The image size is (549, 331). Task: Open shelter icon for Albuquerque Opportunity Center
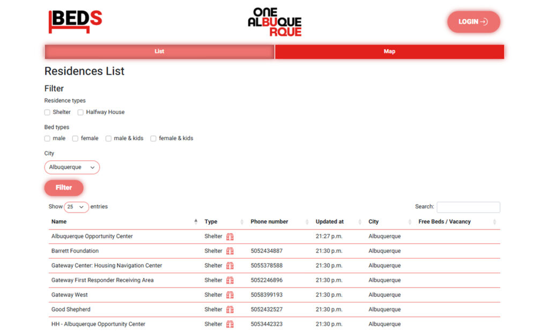229,237
